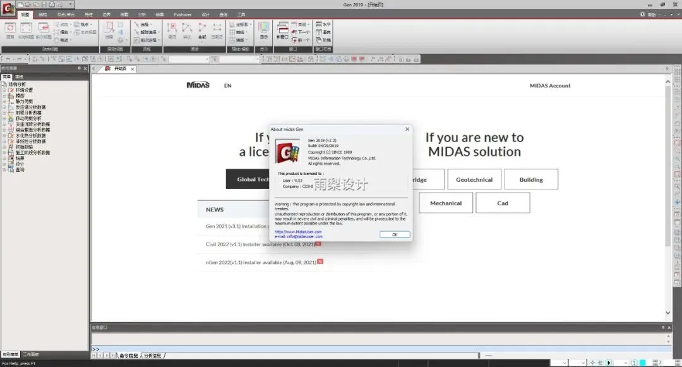
Task: Select 结果 in the tree menu
Action: click(x=20, y=159)
